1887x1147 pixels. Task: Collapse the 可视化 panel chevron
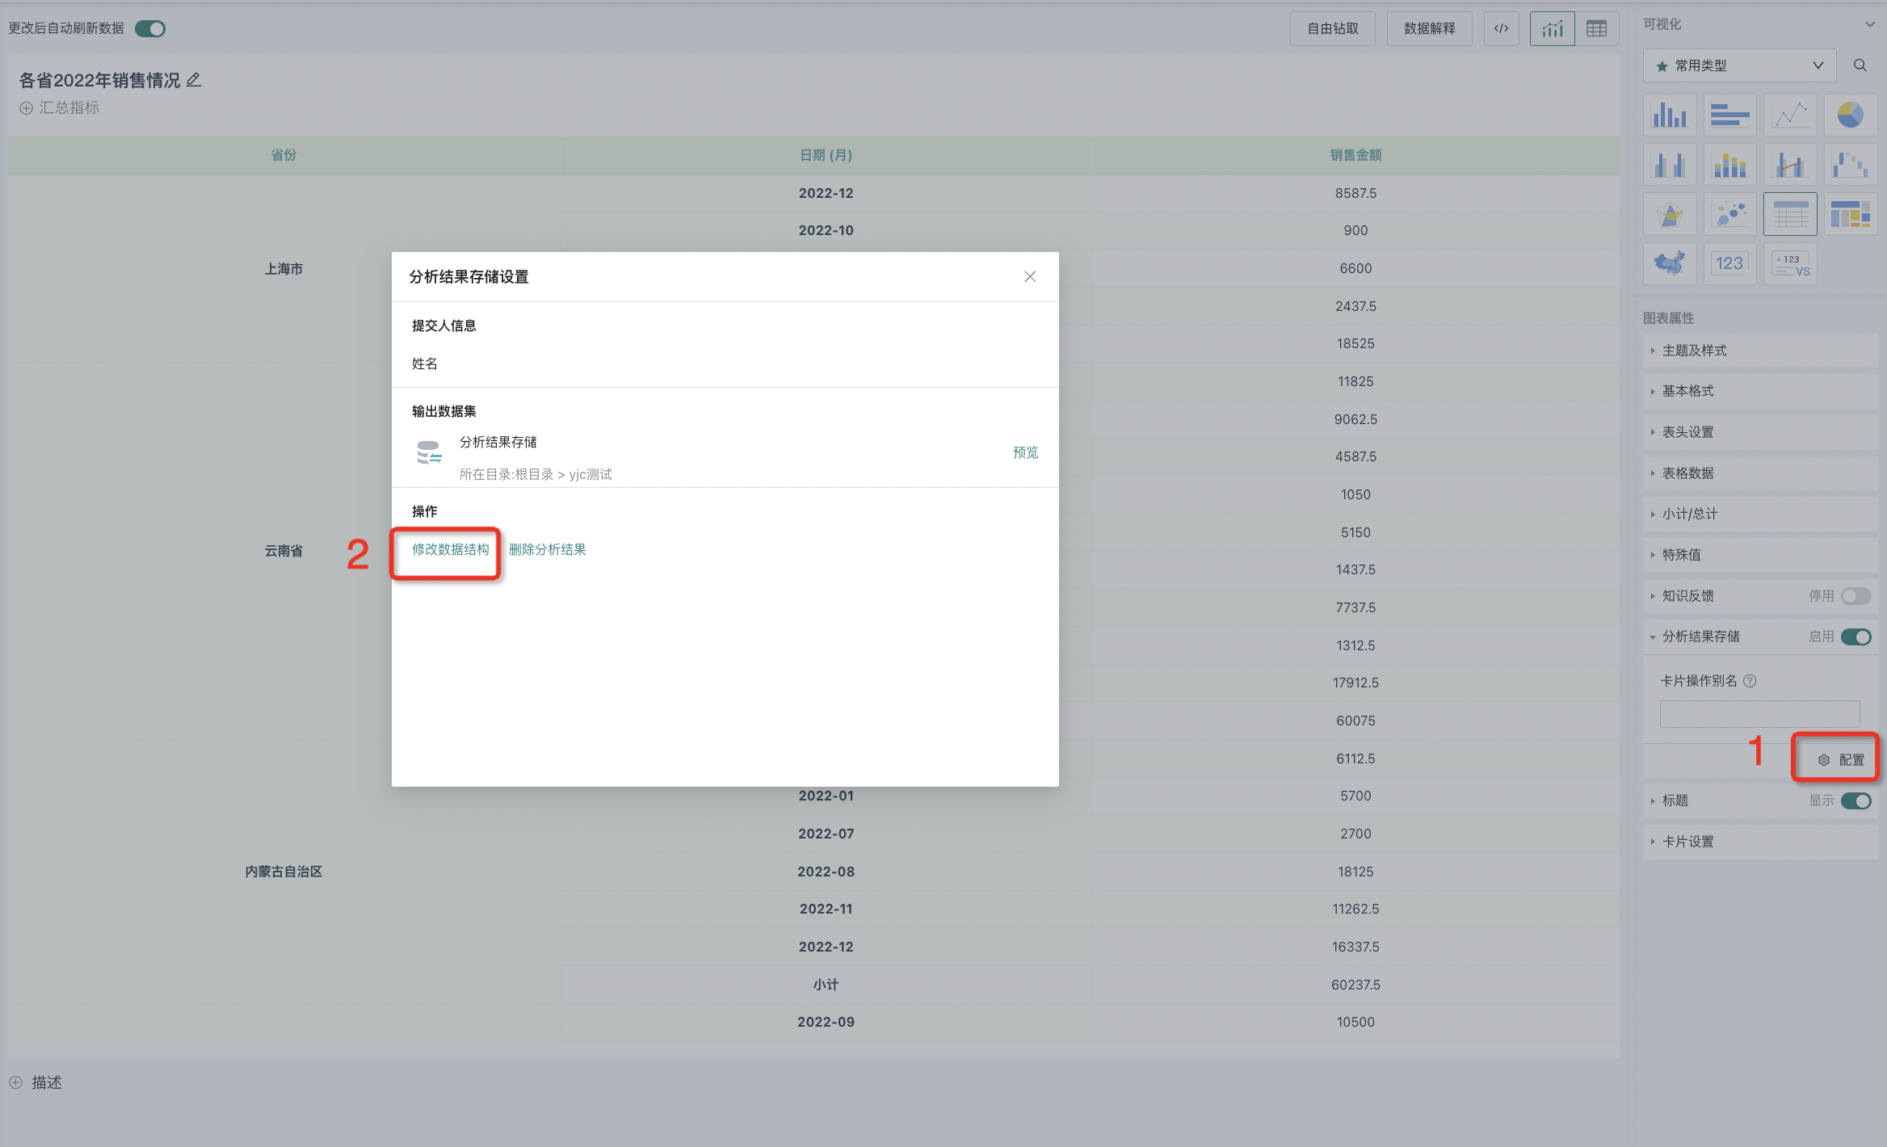[1869, 24]
